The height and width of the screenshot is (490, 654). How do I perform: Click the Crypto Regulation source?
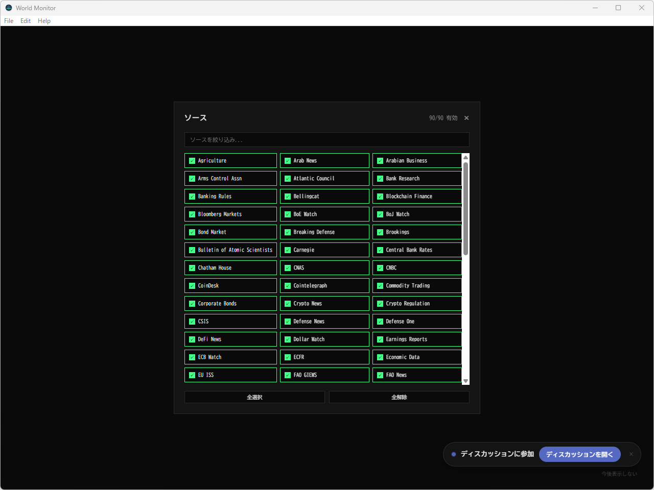[417, 304]
